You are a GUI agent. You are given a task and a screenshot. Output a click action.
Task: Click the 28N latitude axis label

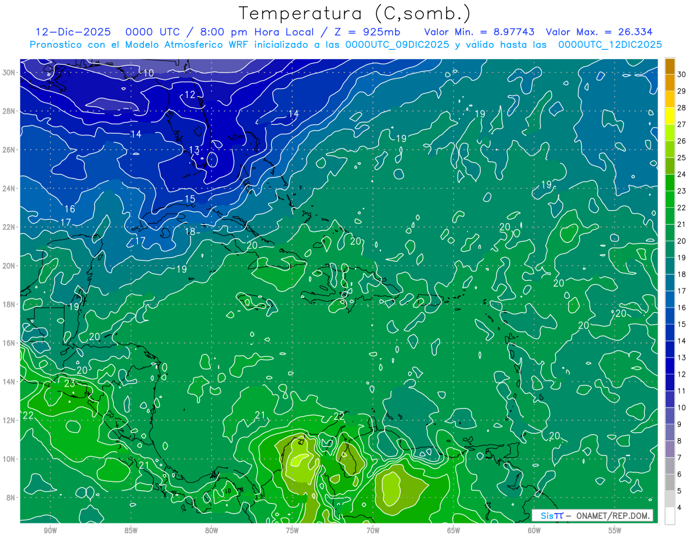coord(9,111)
